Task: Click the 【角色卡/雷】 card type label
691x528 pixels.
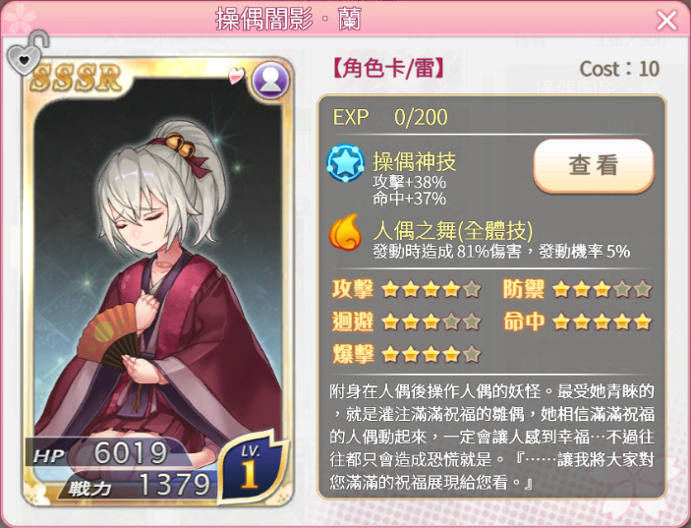Action: pos(388,69)
